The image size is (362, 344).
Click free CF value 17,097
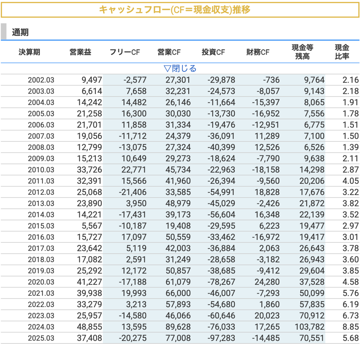tap(134, 237)
